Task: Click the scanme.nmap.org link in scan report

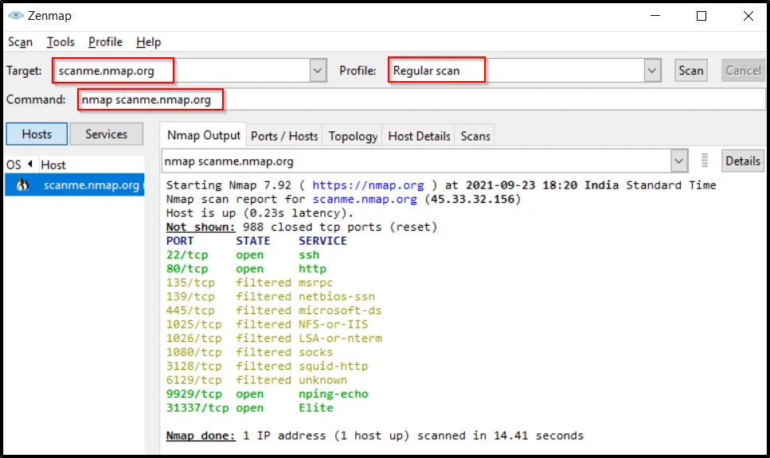Action: 365,199
